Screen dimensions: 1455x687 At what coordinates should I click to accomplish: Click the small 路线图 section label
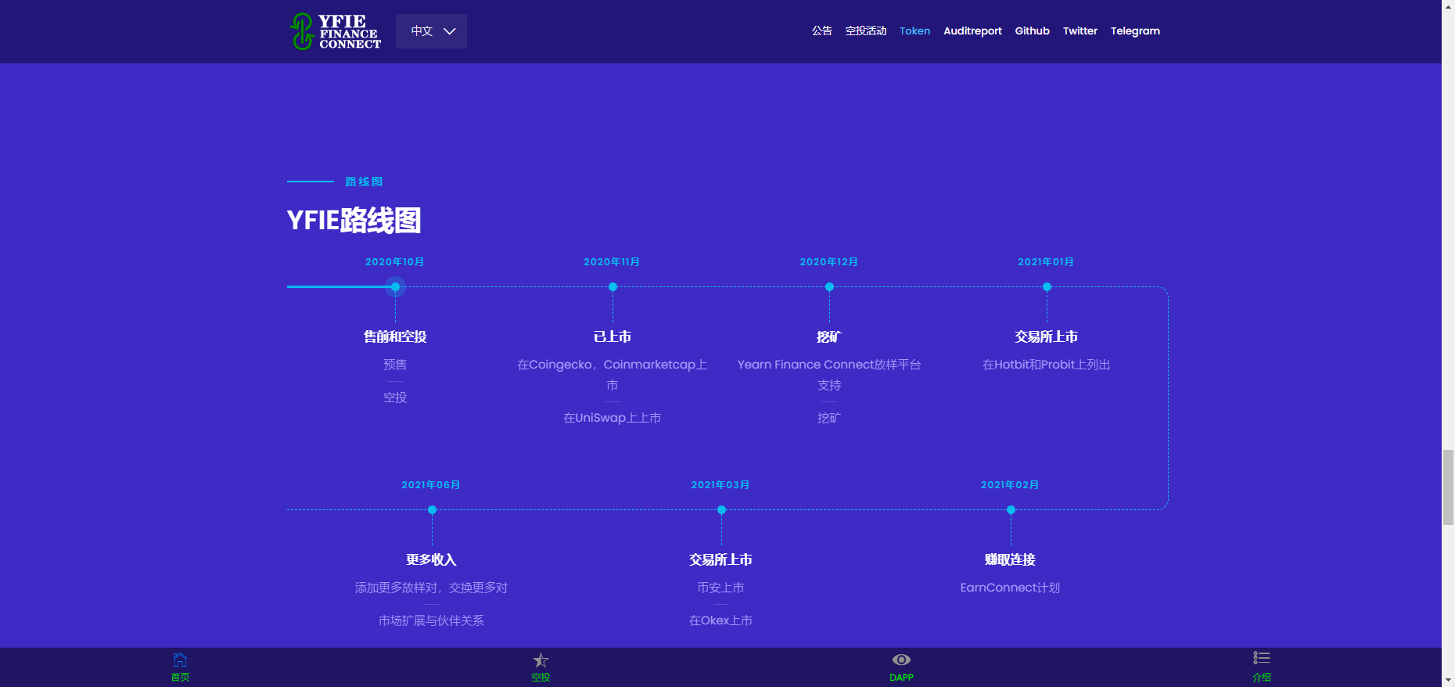point(364,182)
